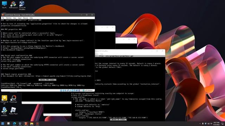
Task: Click the 'Wrote 32 lines' status message
Action: (118, 119)
